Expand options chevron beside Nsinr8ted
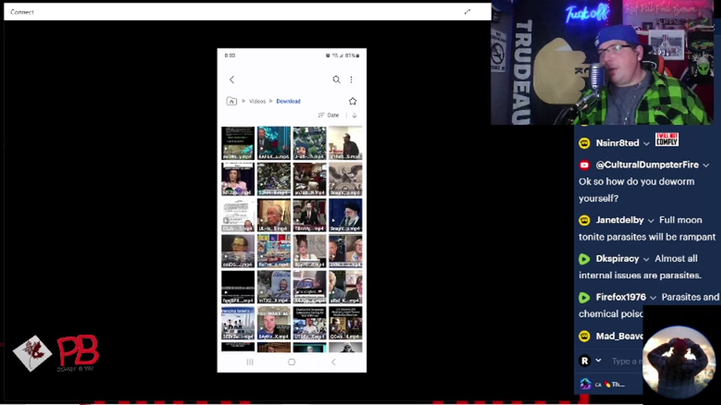The image size is (721, 405). point(647,143)
